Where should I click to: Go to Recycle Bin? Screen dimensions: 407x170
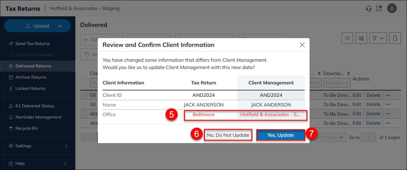click(27, 128)
